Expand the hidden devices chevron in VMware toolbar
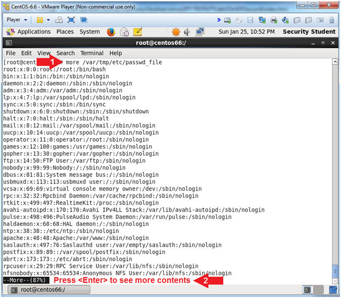 click(219, 20)
